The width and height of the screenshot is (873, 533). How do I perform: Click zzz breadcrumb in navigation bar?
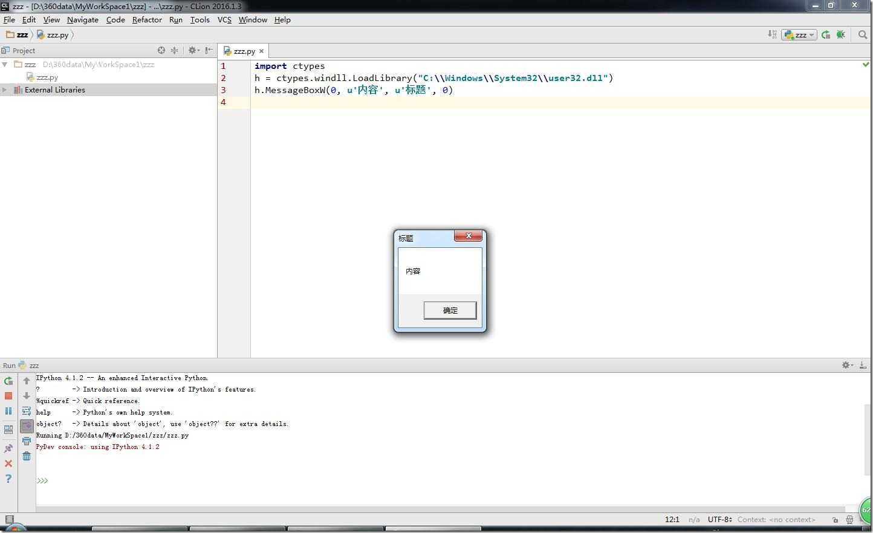coord(18,34)
